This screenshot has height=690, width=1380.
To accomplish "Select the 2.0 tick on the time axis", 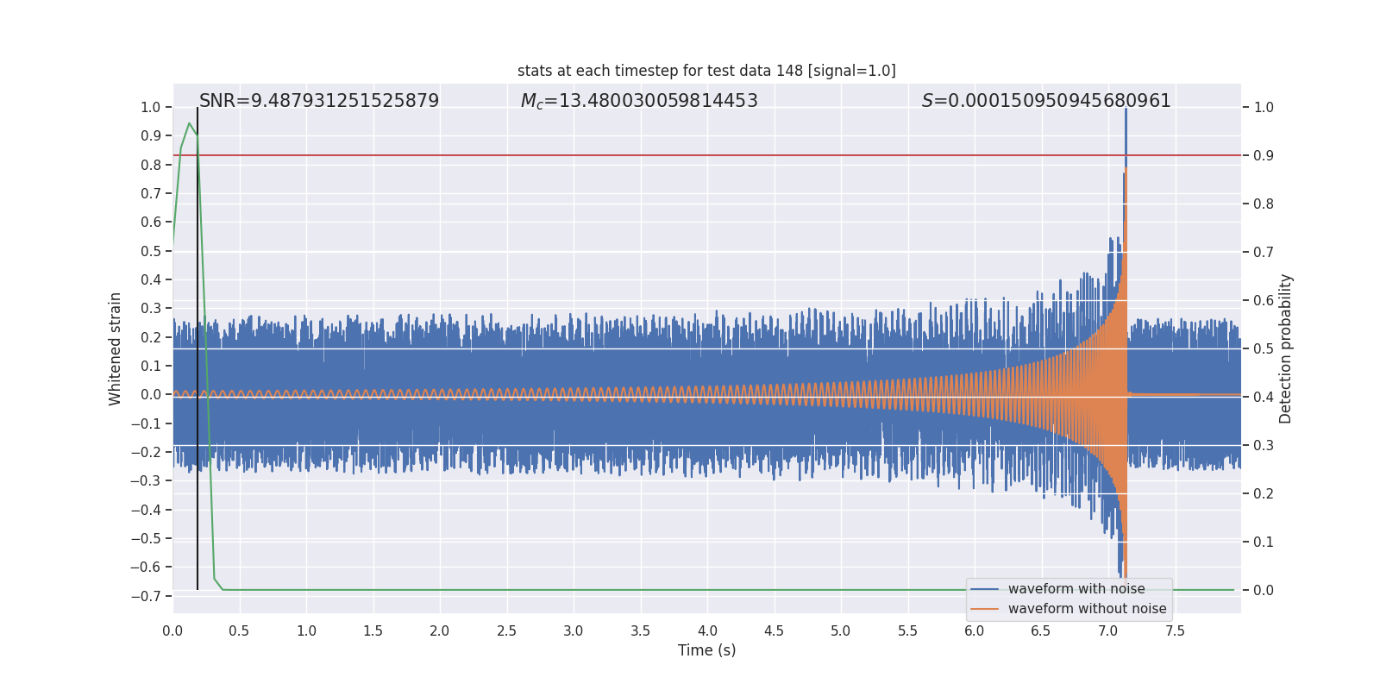I will click(x=440, y=631).
